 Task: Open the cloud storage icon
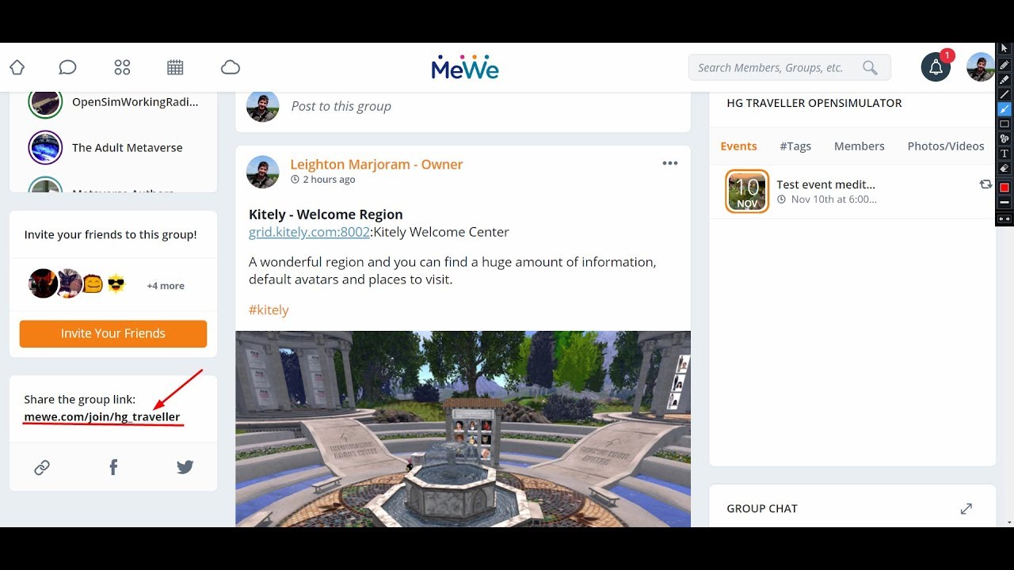231,67
